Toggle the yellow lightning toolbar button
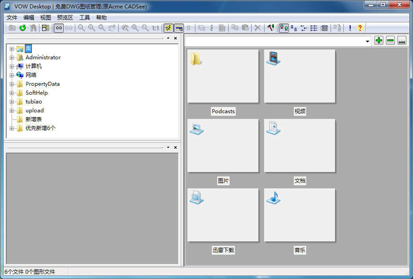The height and width of the screenshot is (279, 413). 168,28
